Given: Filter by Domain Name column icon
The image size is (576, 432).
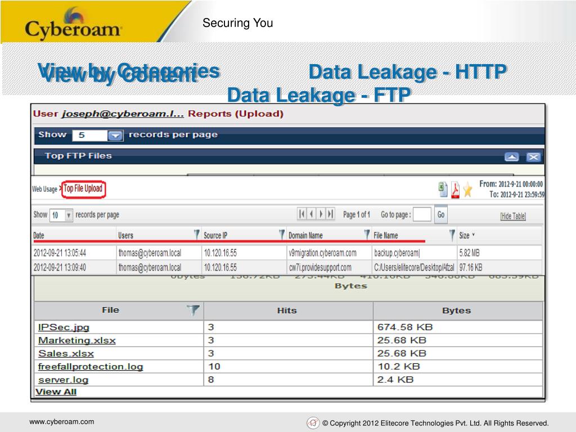Looking at the screenshot, I should (367, 235).
